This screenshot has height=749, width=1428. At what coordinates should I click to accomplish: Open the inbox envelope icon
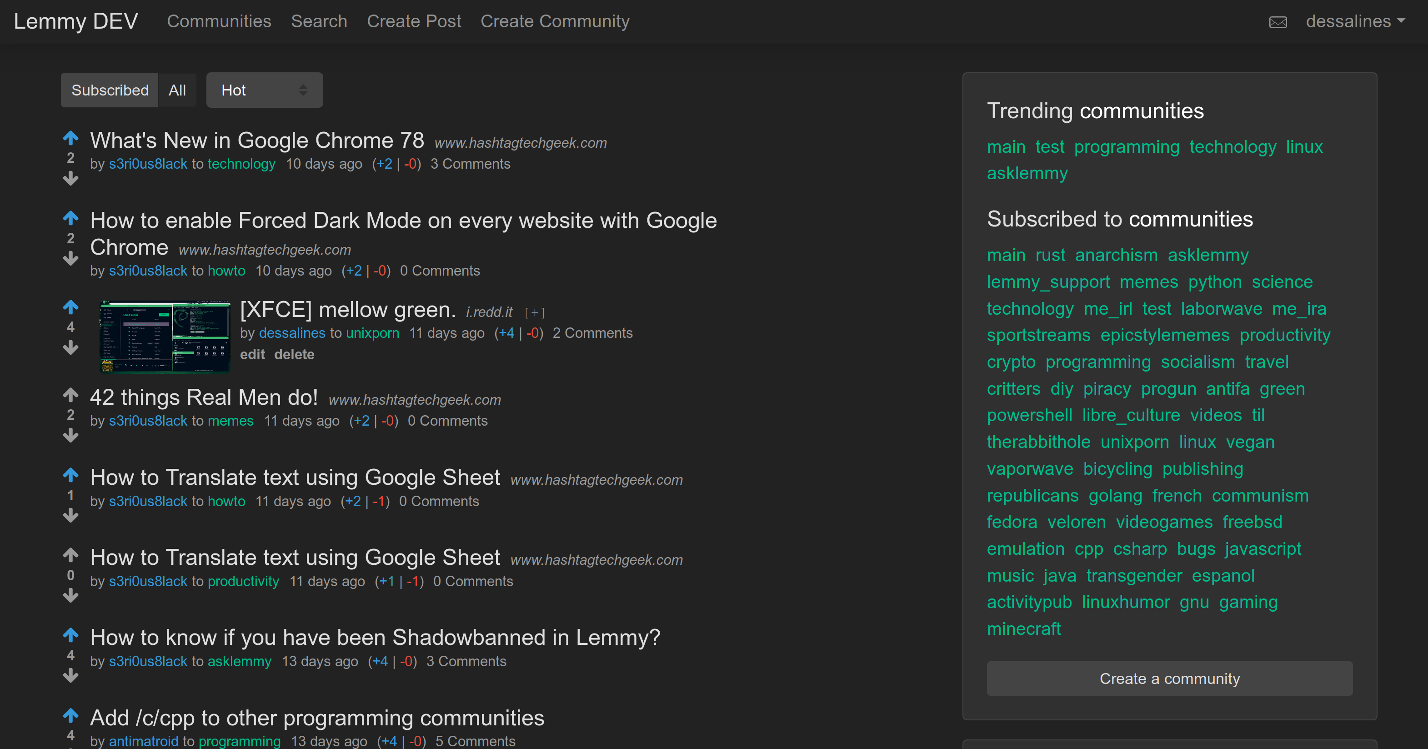pos(1278,22)
